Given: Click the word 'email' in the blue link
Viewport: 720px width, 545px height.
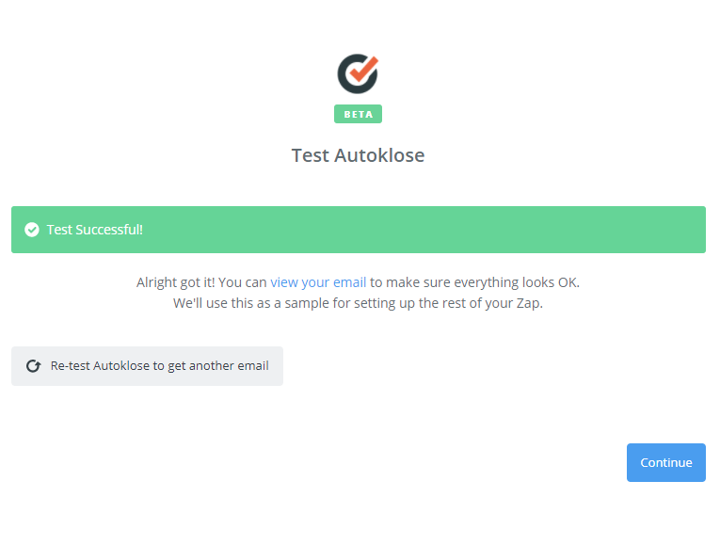Looking at the screenshot, I should pyautogui.click(x=349, y=282).
